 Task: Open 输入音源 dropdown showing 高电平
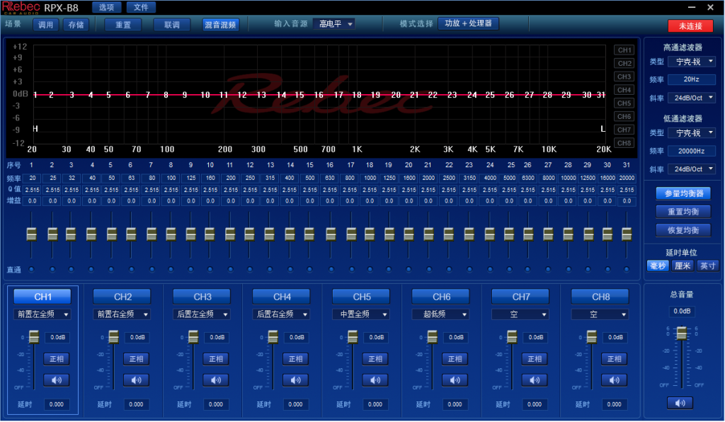334,24
